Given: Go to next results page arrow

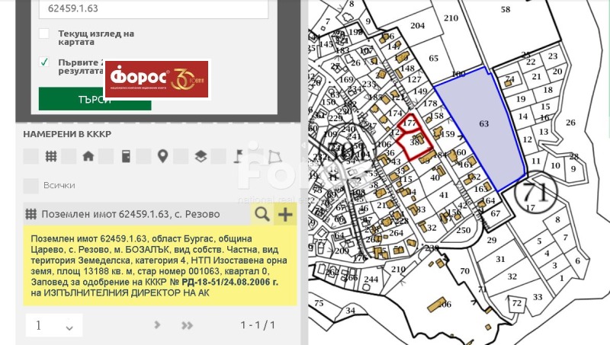Looking at the screenshot, I should [158, 325].
